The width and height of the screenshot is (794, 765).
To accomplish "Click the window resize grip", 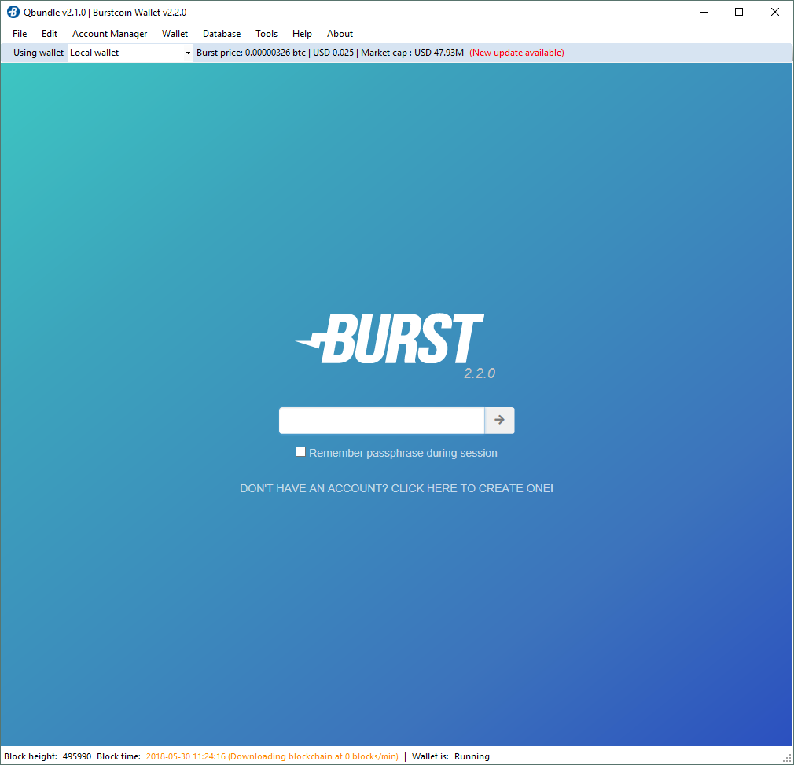I will pos(787,758).
